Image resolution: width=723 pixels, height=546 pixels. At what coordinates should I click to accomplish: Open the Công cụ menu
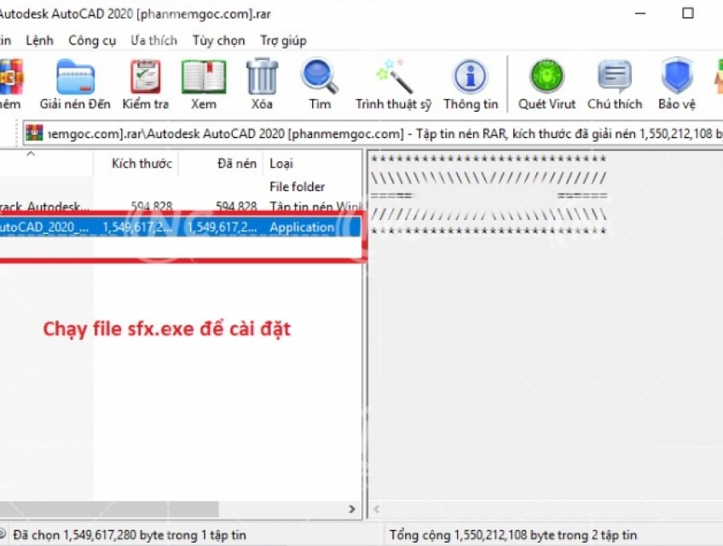click(91, 40)
